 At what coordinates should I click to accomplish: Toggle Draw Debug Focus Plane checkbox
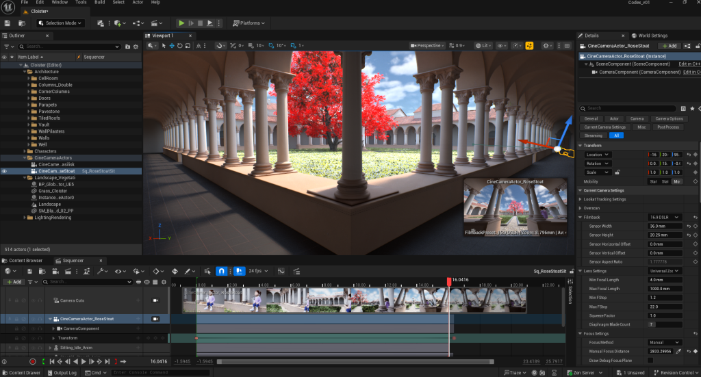[650, 360]
